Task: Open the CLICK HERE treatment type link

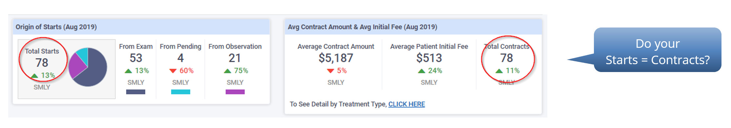Action: click(406, 104)
